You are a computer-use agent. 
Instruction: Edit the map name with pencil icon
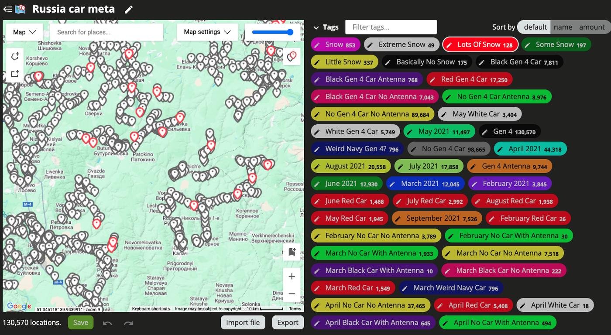click(x=128, y=10)
